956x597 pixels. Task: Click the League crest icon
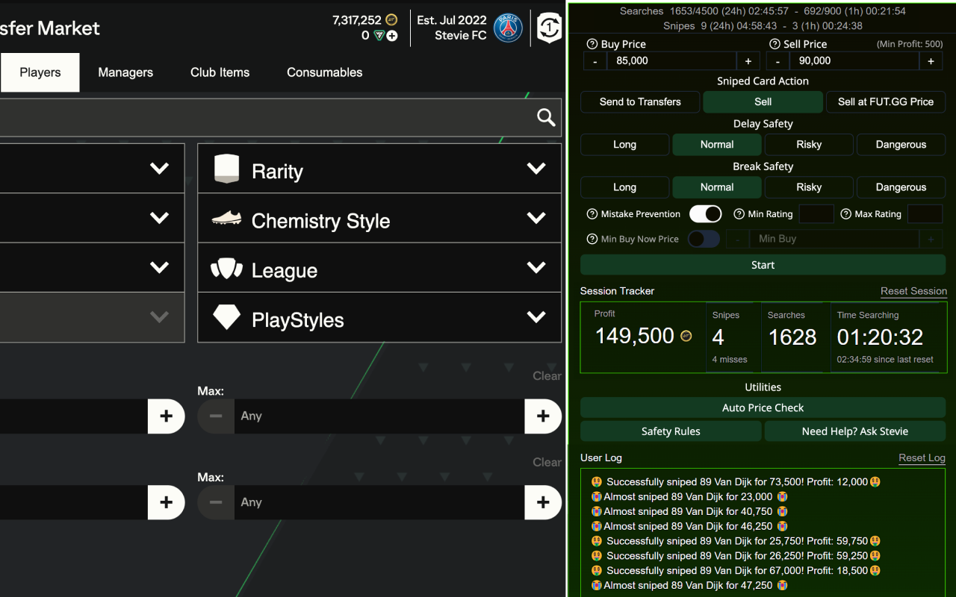pos(226,269)
